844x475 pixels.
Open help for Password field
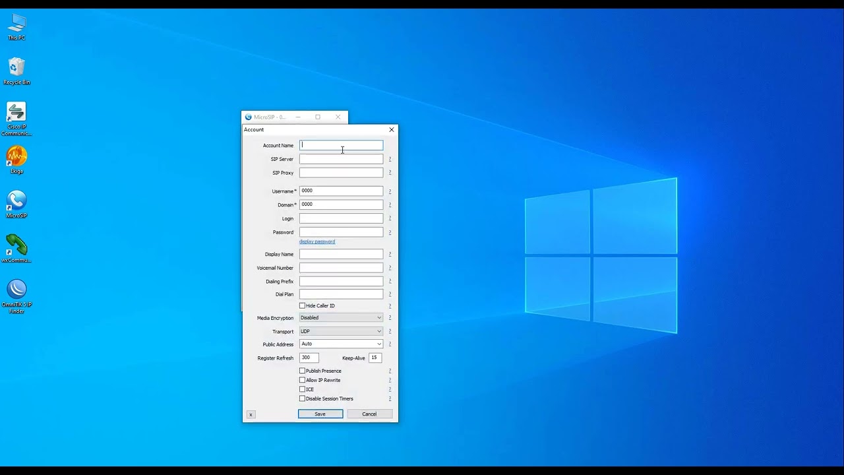tap(390, 232)
